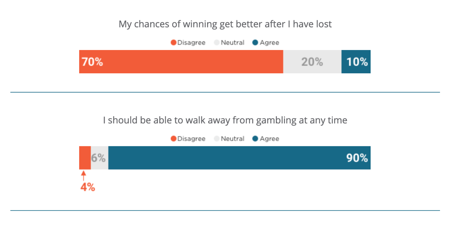This screenshot has height=237, width=457.
Task: Select the 90% Agree bar segment
Action: click(239, 158)
